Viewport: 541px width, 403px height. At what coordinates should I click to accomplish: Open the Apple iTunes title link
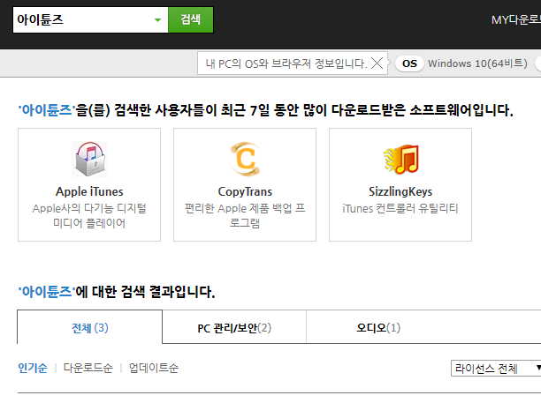point(89,191)
